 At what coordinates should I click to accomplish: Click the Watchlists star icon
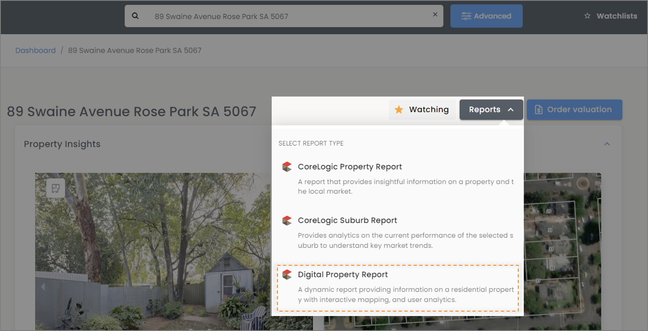click(x=587, y=16)
